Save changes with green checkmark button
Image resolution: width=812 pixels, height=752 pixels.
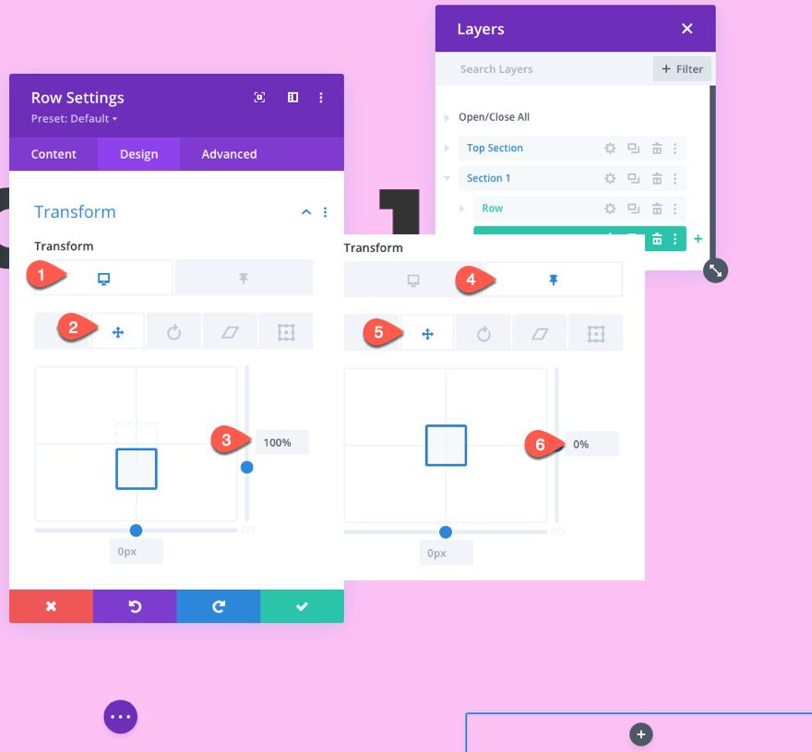[x=302, y=606]
